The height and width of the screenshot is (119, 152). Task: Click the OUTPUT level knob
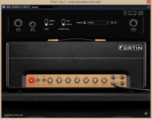(134, 23)
